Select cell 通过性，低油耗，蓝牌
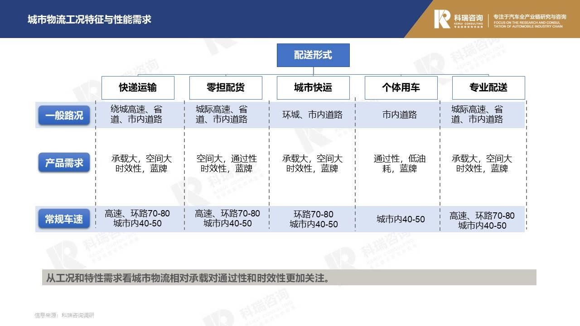This screenshot has width=580, height=326. coord(400,163)
